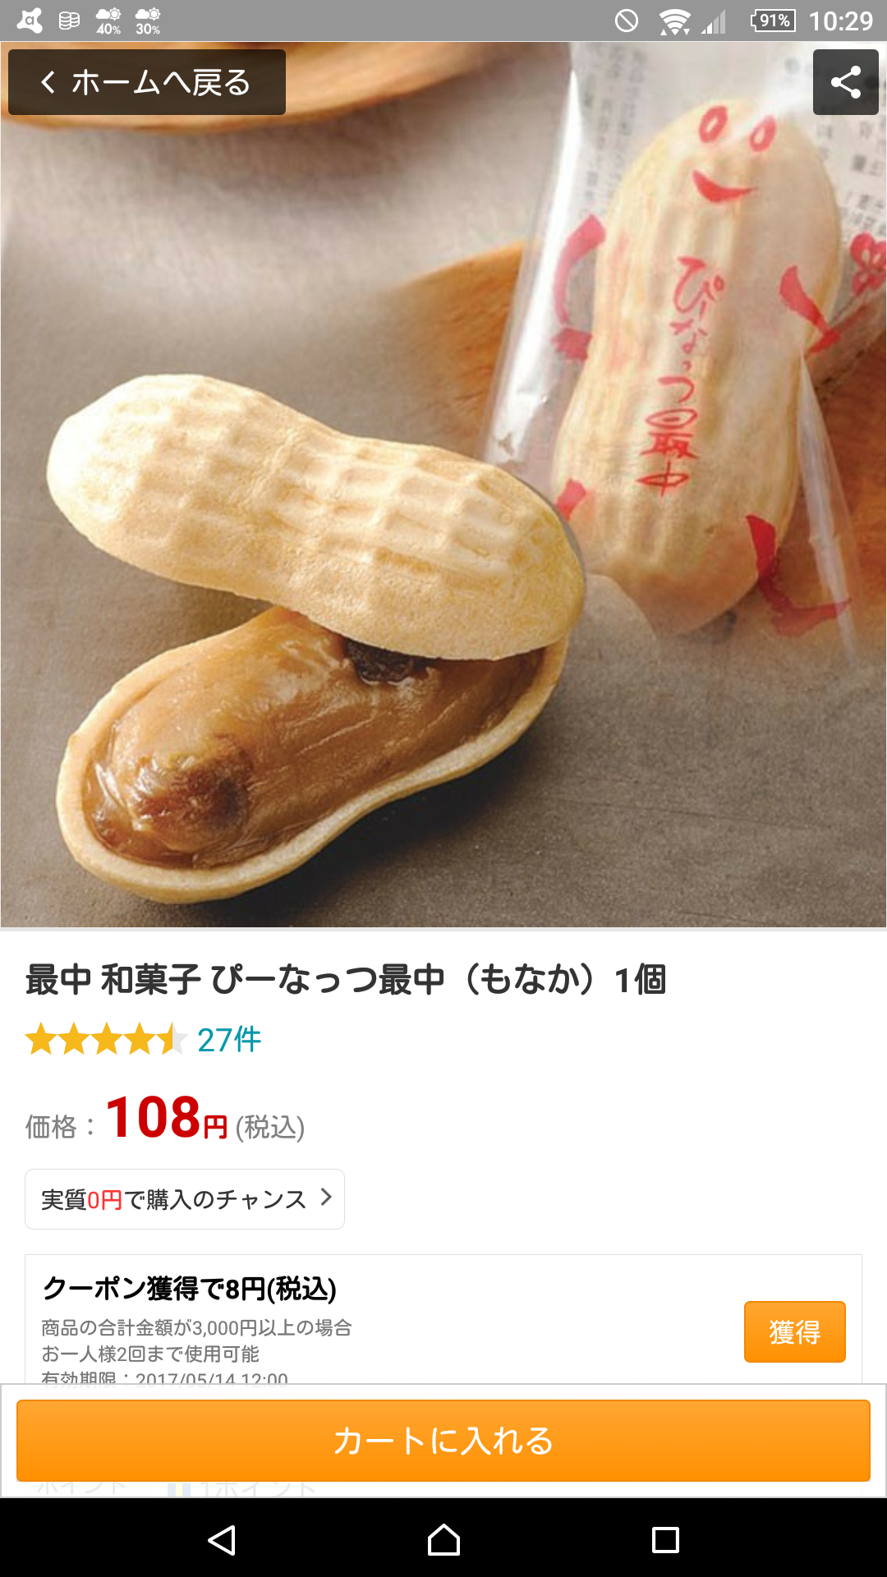887x1577 pixels.
Task: Open クーポン獲得で8円 coupon details
Action: pos(189,1289)
